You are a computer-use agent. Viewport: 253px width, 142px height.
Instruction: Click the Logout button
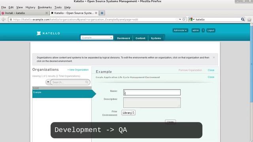pyautogui.click(x=211, y=30)
